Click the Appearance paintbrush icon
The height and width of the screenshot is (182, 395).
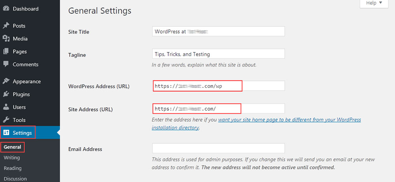pyautogui.click(x=6, y=81)
